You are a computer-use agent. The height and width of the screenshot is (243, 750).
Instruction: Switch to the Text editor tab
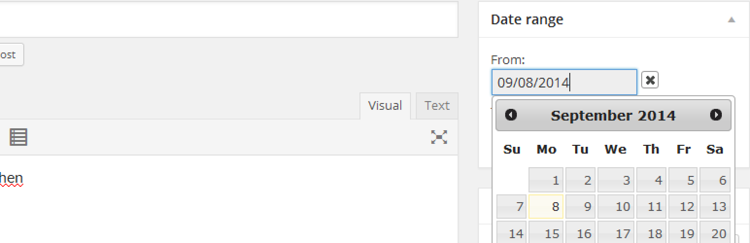(x=437, y=106)
